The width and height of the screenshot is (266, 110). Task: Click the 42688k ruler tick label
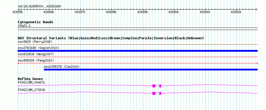coord(111,12)
